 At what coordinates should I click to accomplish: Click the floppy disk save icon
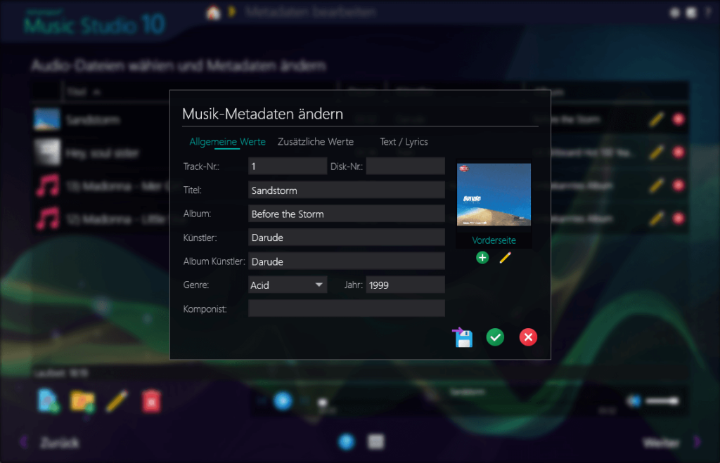pyautogui.click(x=462, y=337)
